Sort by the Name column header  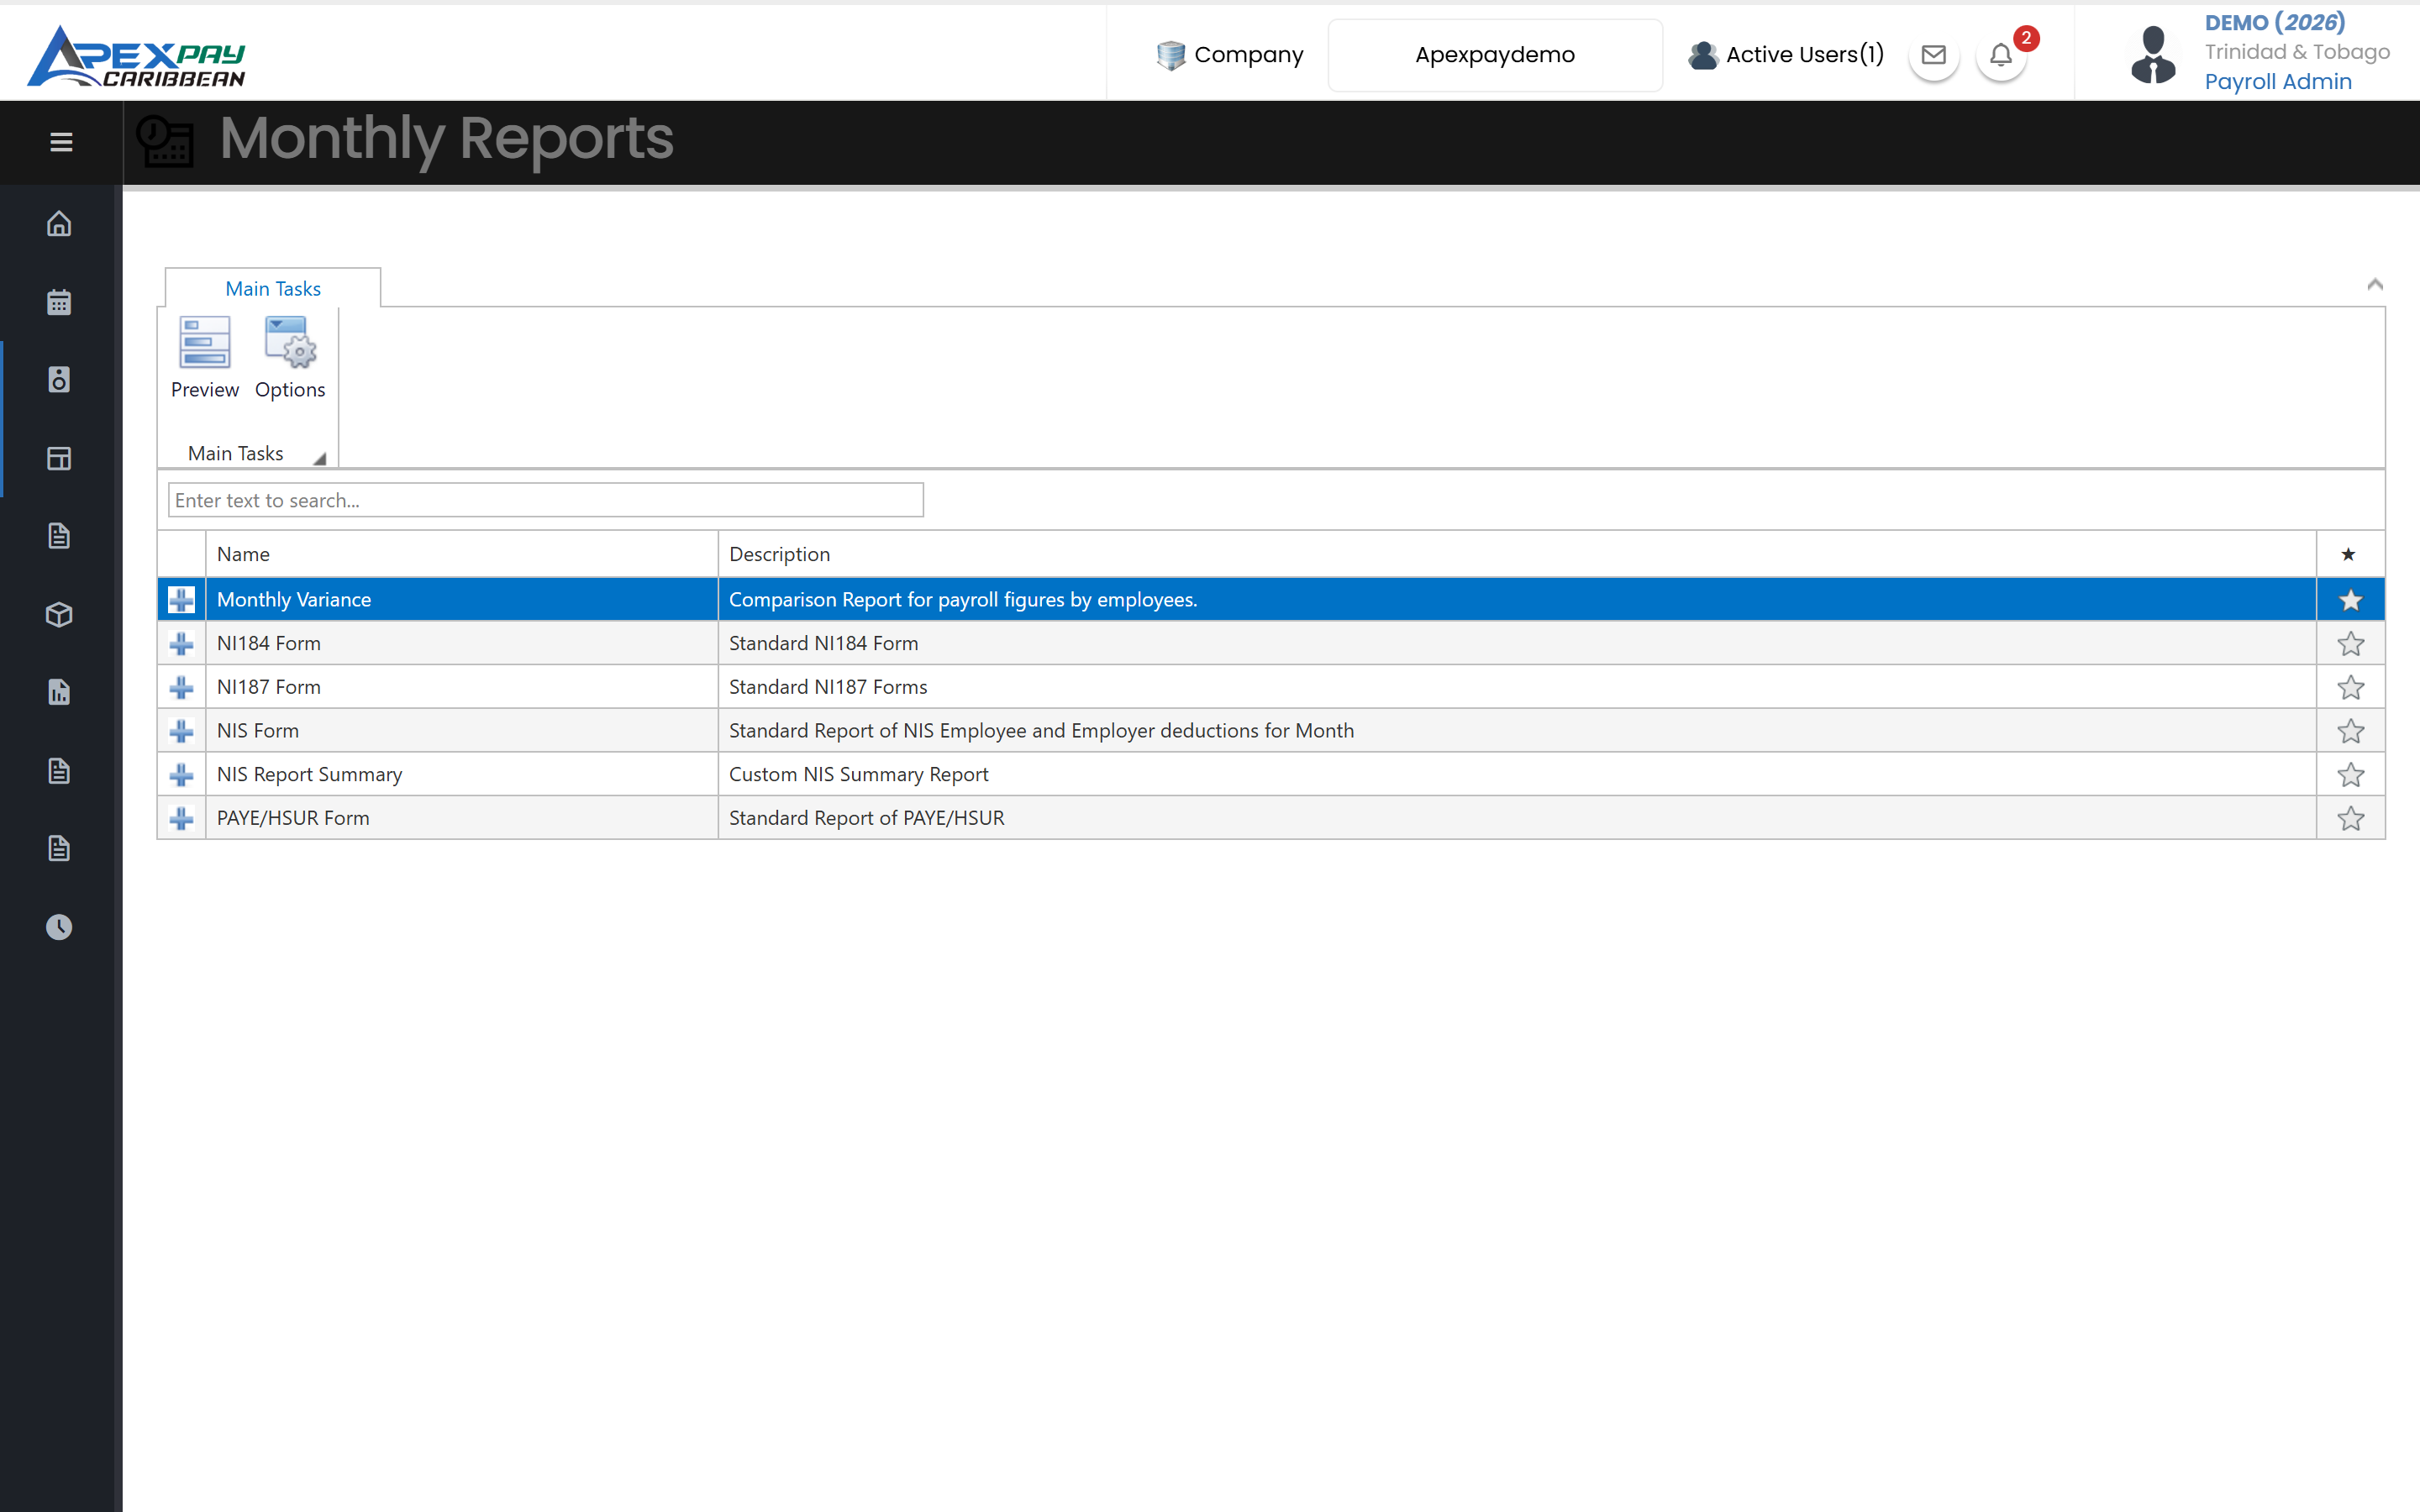pos(461,554)
